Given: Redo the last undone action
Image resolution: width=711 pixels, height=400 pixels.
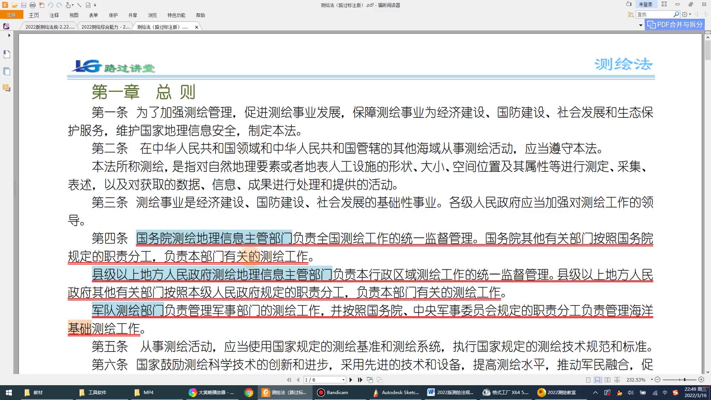Looking at the screenshot, I should [x=59, y=5].
